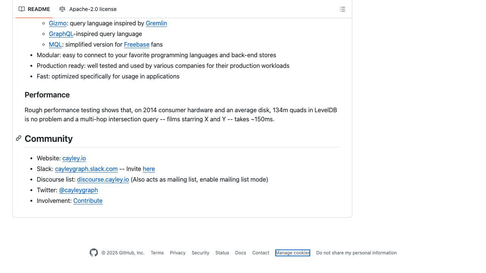Select the README tab

[35, 9]
